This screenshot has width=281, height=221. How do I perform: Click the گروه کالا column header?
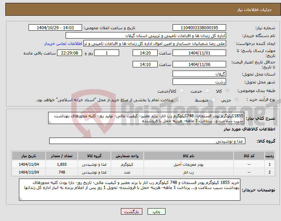coord(94,156)
